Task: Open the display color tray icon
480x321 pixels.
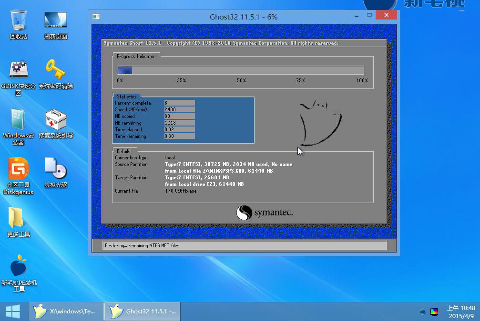Action: coord(434,312)
